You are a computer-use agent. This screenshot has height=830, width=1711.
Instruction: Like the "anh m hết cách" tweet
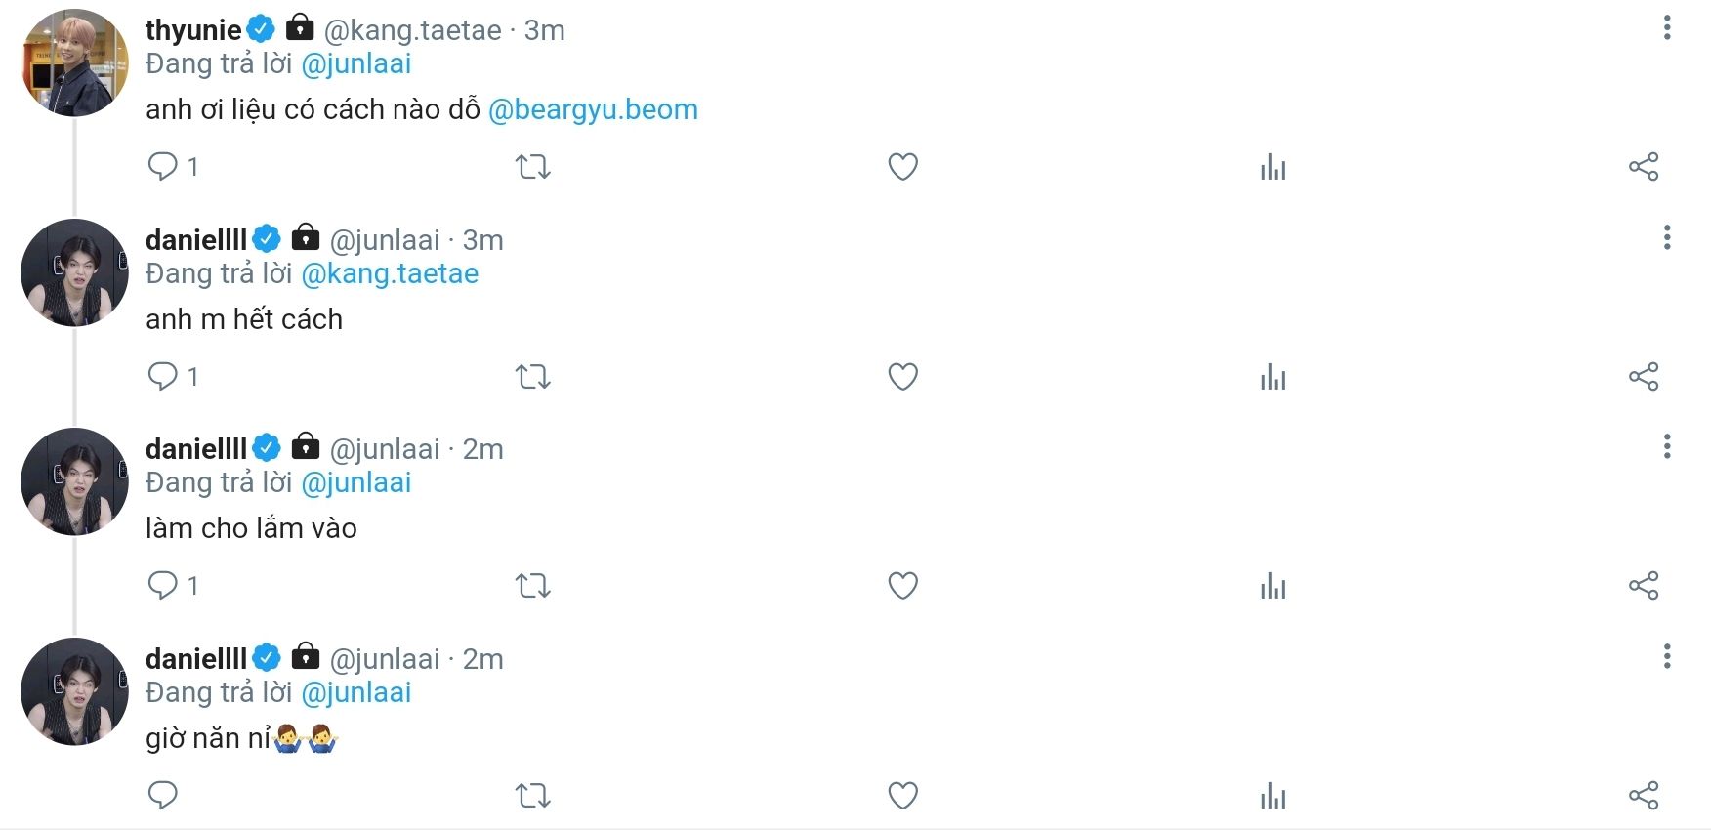point(902,376)
